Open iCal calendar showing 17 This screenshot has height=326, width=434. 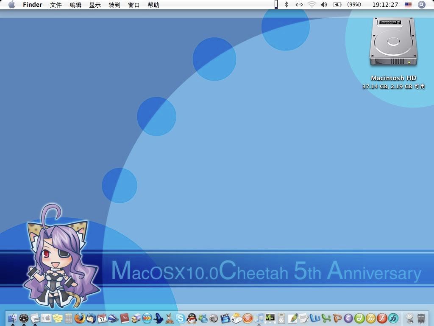(x=102, y=318)
